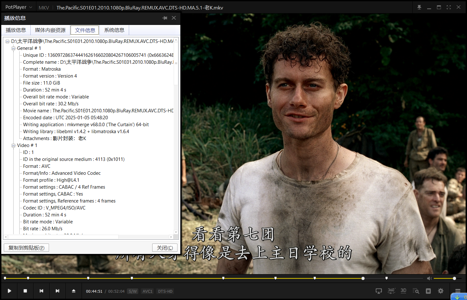The image size is (467, 300).
Task: Open screen cast (AirPlay) icon
Action: click(x=379, y=291)
